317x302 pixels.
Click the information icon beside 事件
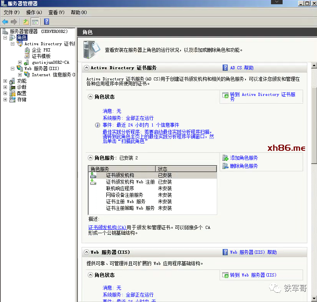click(x=97, y=125)
